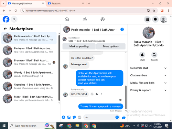Open more options for the phone number message
The height and width of the screenshot is (129, 172).
click(101, 94)
